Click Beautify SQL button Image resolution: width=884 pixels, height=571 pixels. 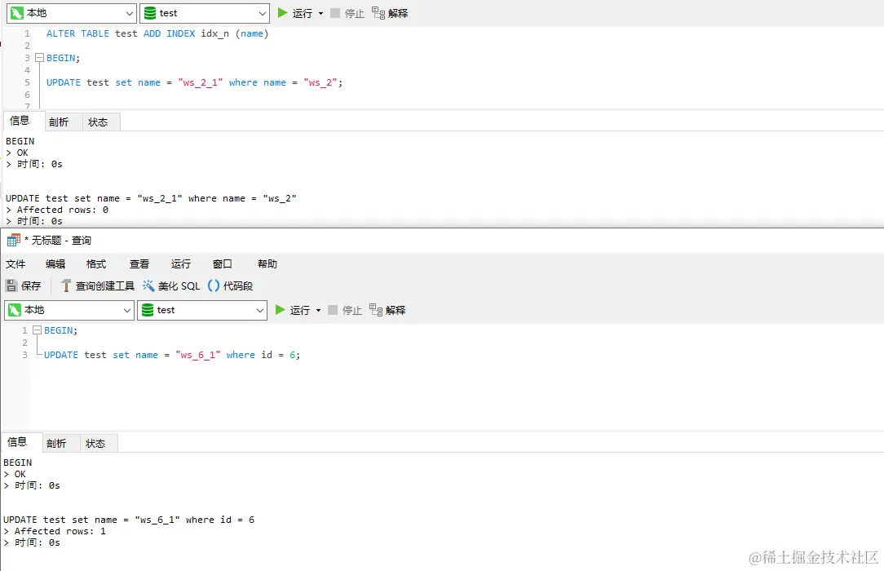click(x=171, y=285)
